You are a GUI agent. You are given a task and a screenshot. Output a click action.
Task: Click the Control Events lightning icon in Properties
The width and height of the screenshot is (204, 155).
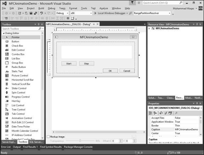[x=166, y=113]
